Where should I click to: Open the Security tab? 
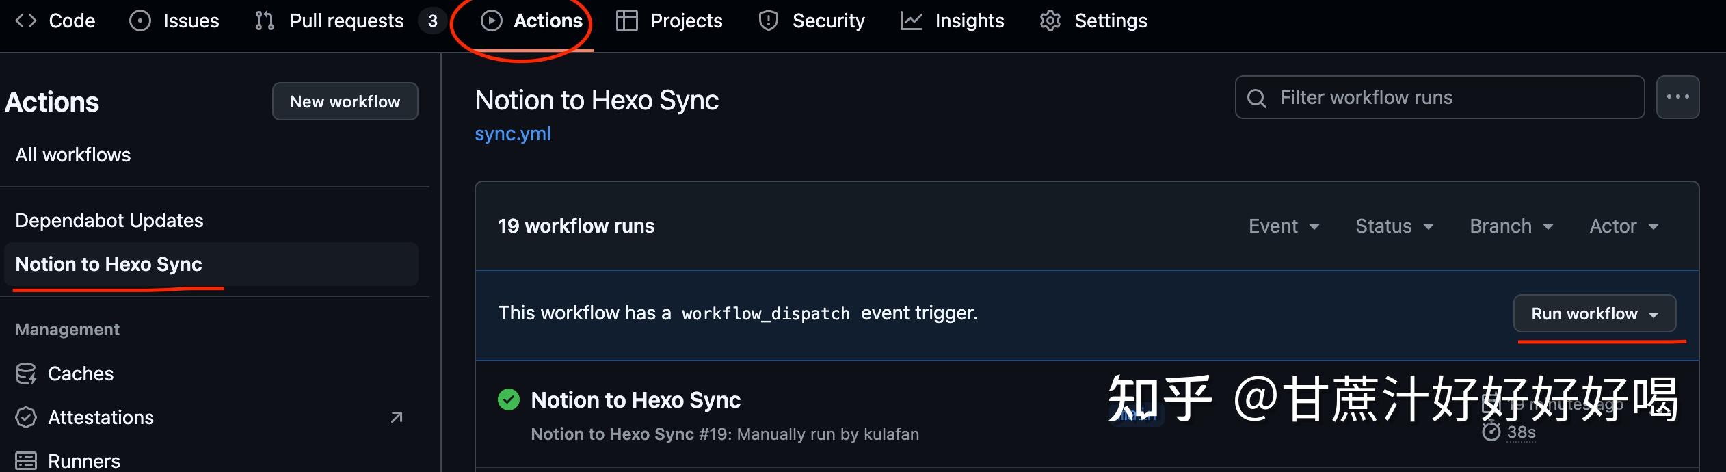(812, 21)
